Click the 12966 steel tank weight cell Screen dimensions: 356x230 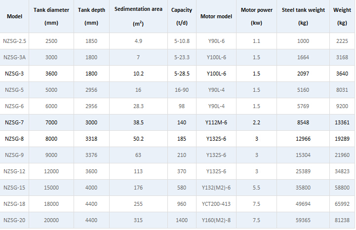[x=303, y=139]
